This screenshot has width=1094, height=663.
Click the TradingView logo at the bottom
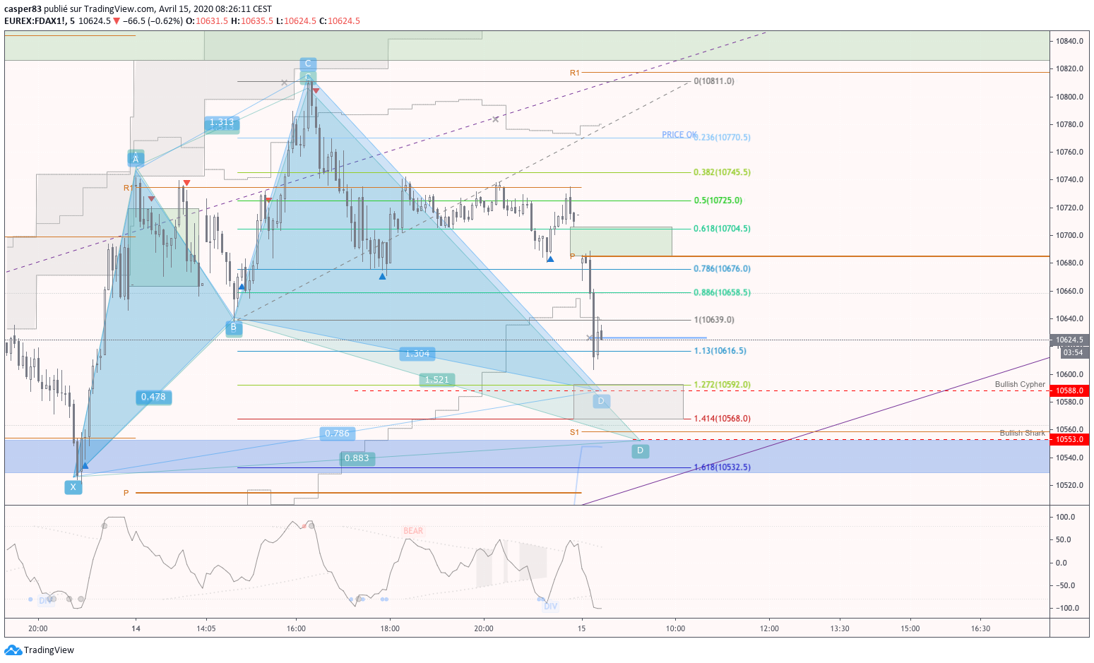pos(40,650)
